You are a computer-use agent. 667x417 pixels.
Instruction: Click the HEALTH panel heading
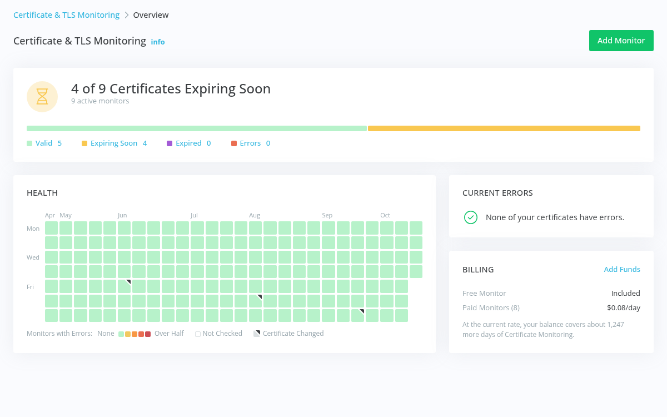42,193
